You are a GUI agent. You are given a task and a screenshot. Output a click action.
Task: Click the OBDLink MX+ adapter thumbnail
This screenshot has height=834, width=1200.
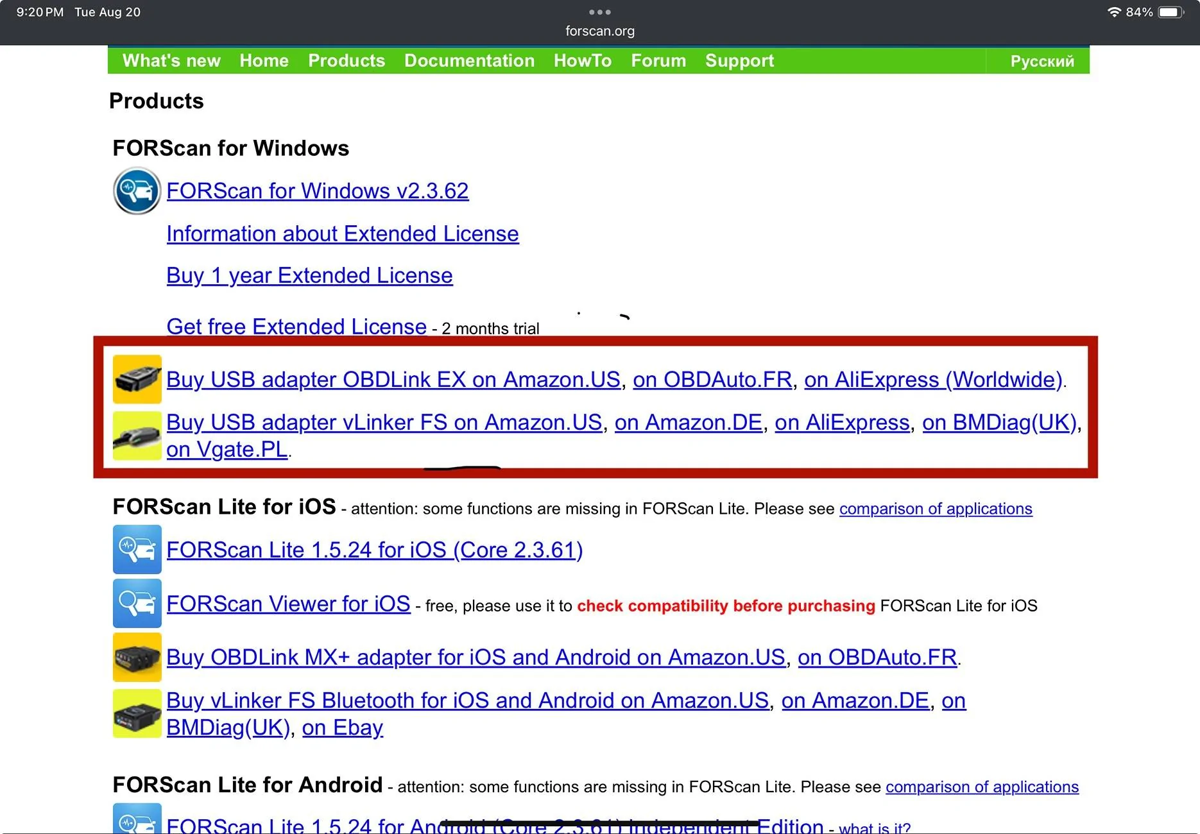137,657
